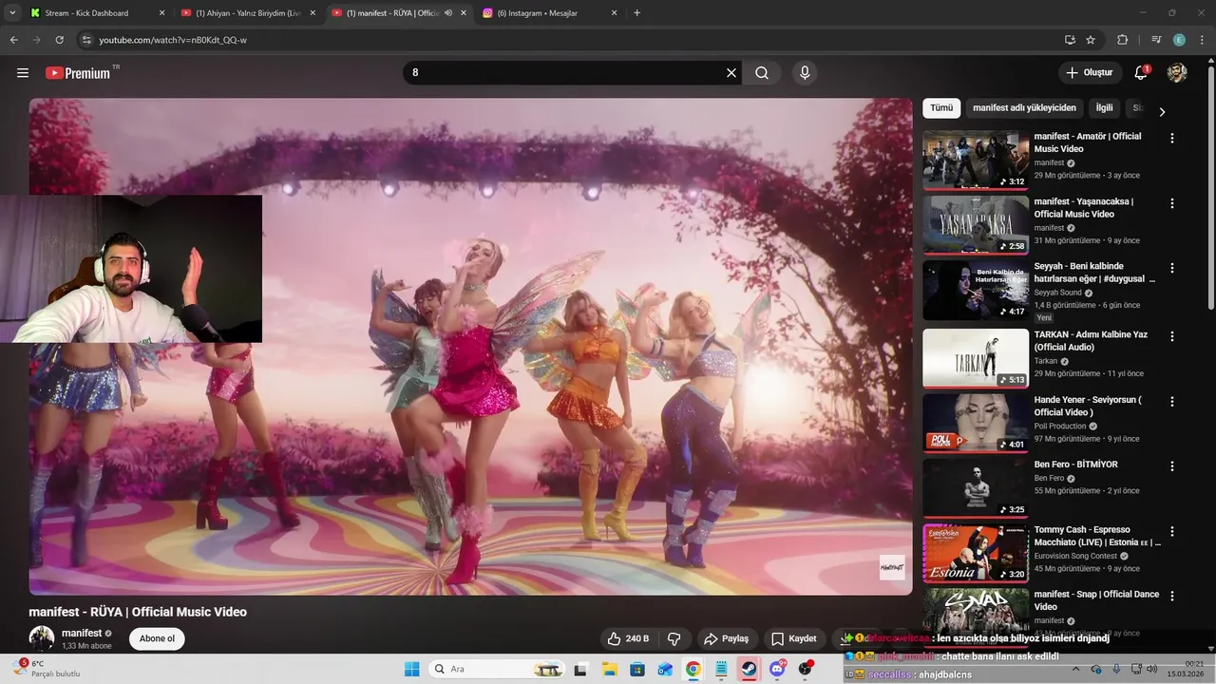1216x684 pixels.
Task: Open the manifest channel avatar
Action: [42, 638]
